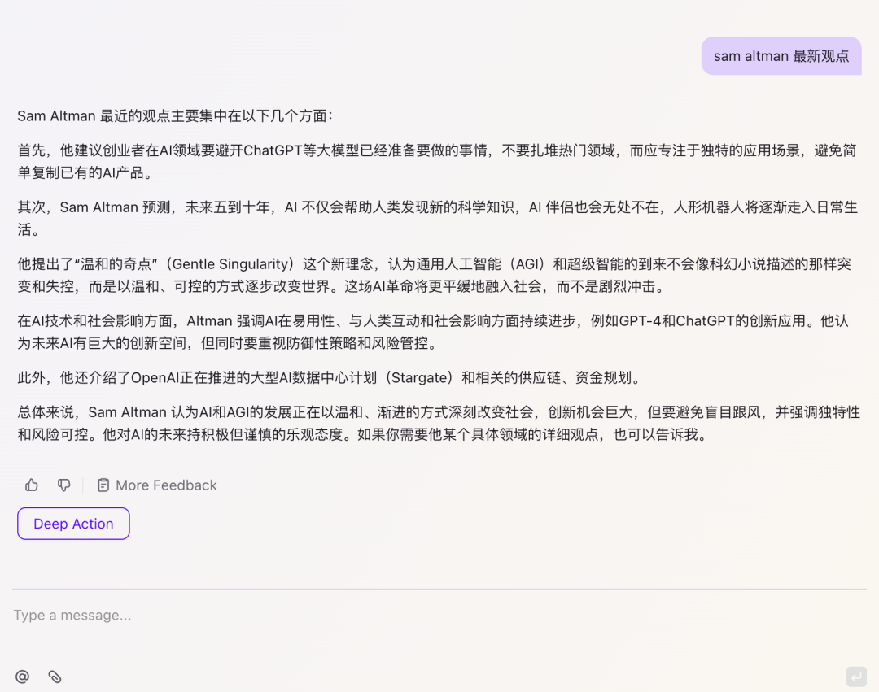879x692 pixels.
Task: Click the word 'Stargate' in the response
Action: coord(421,378)
